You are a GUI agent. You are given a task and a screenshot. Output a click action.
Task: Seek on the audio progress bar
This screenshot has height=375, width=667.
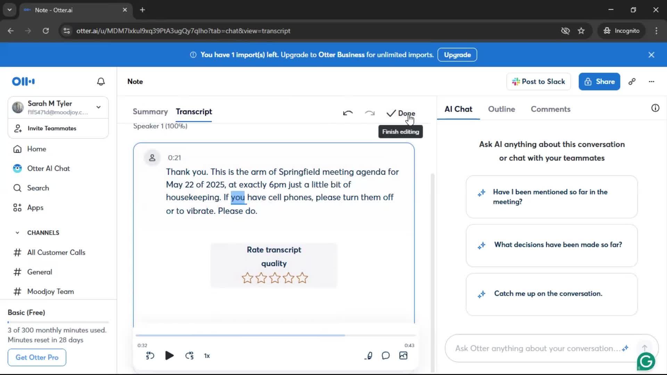coord(276,335)
